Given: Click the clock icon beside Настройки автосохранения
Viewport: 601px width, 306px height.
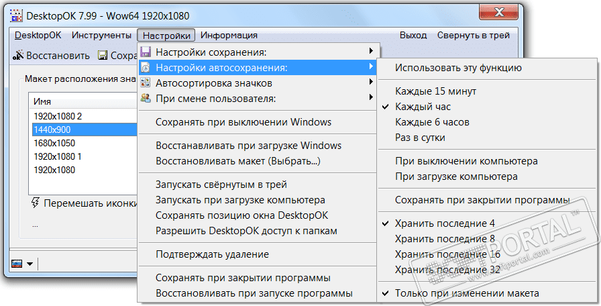Looking at the screenshot, I should (146, 68).
